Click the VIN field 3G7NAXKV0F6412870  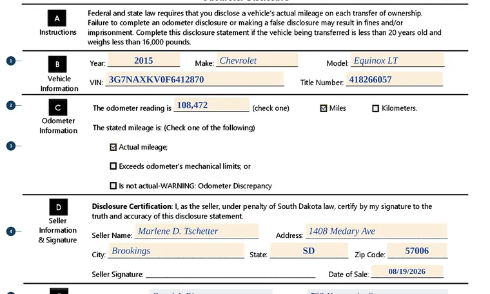click(195, 79)
